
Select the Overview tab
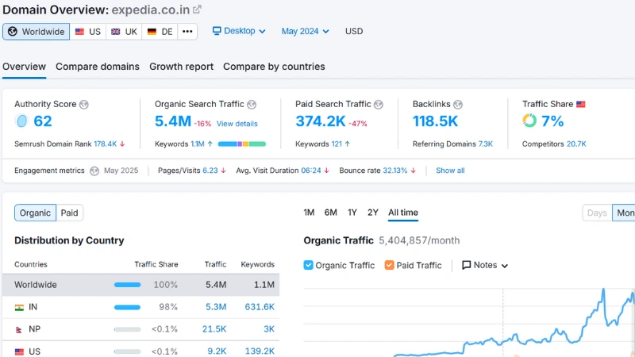click(x=25, y=67)
